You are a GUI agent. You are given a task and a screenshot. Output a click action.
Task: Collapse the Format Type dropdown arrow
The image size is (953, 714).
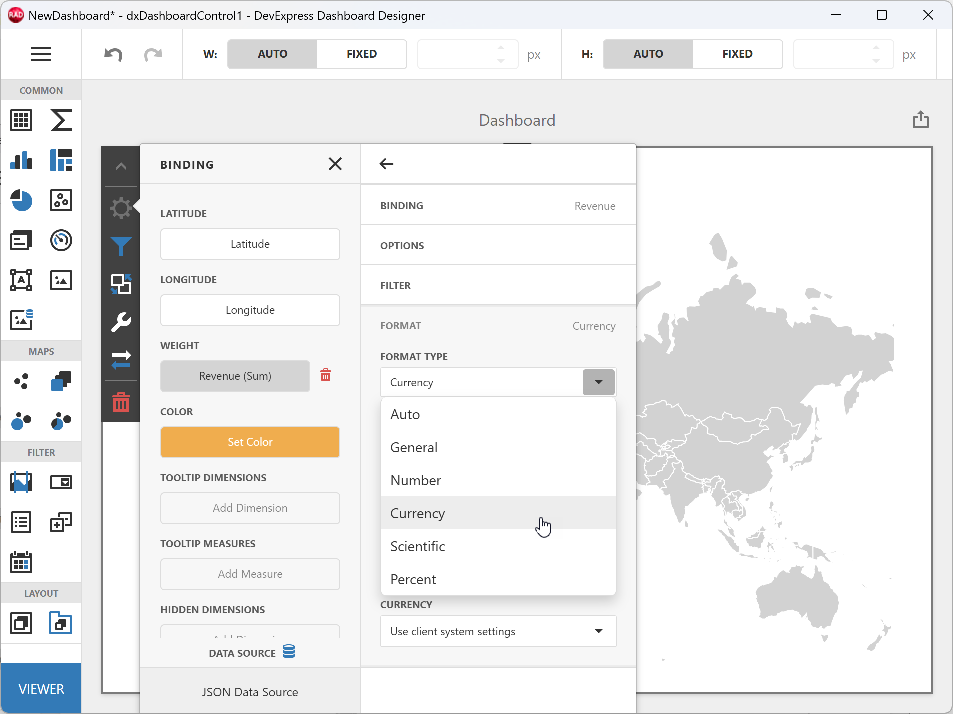point(599,382)
